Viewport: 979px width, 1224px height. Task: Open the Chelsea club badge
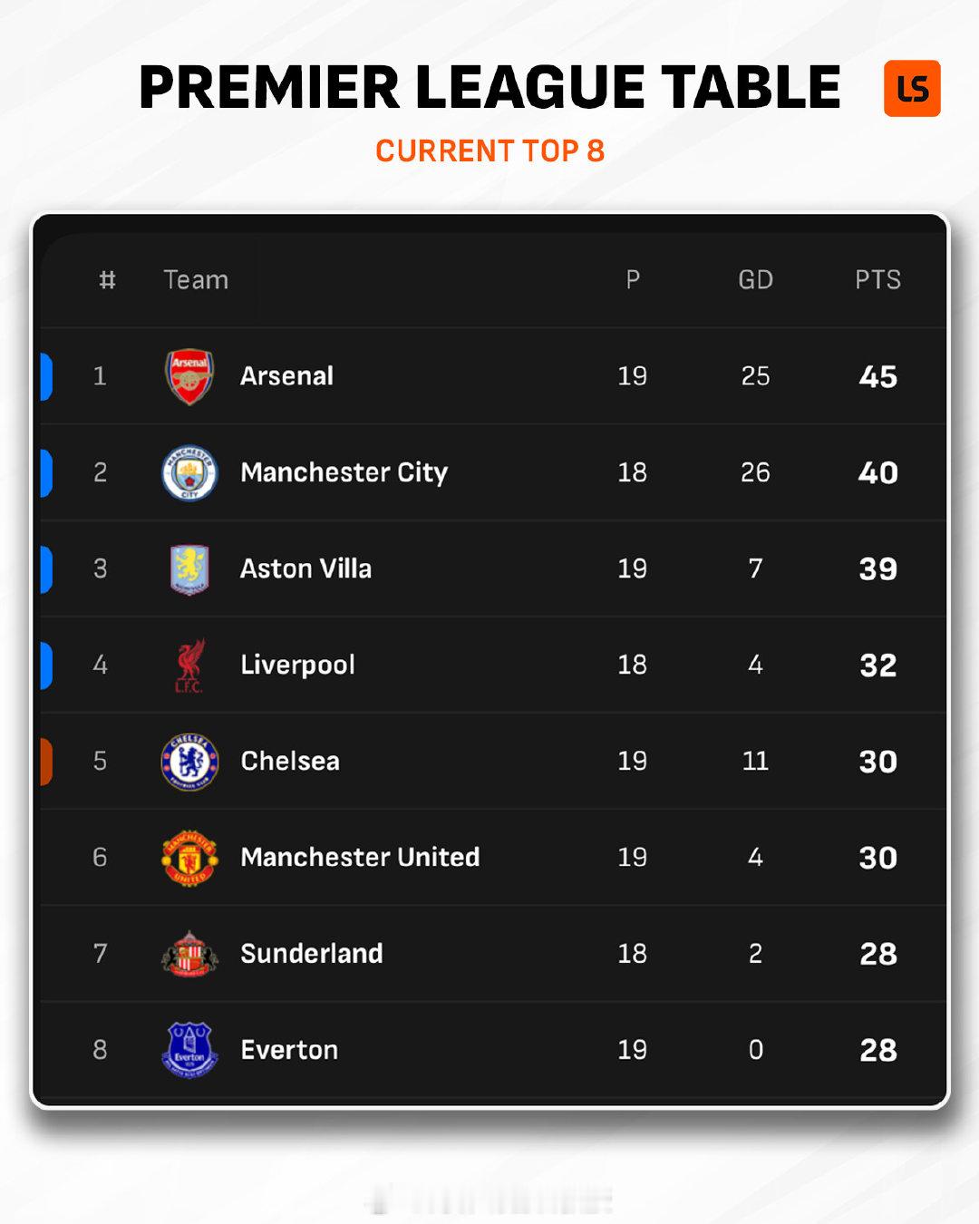pyautogui.click(x=189, y=761)
